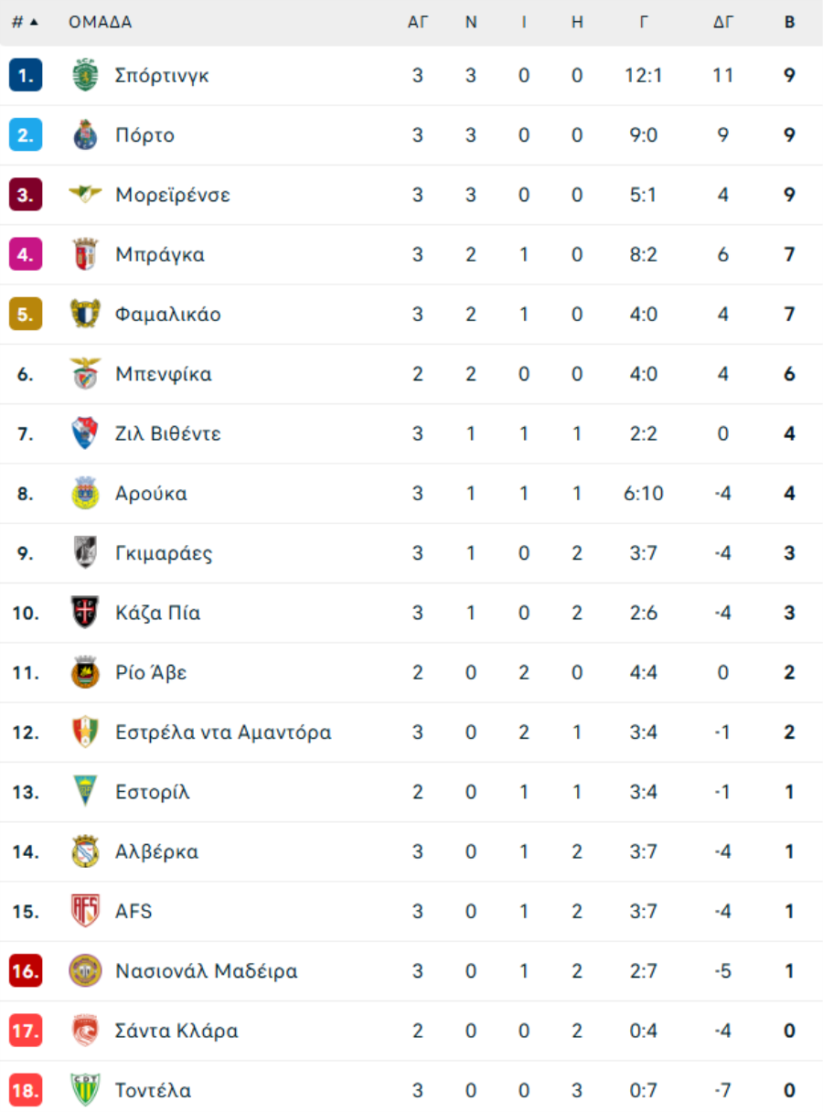Click the Τοντέλα green crest icon

[x=85, y=1090]
